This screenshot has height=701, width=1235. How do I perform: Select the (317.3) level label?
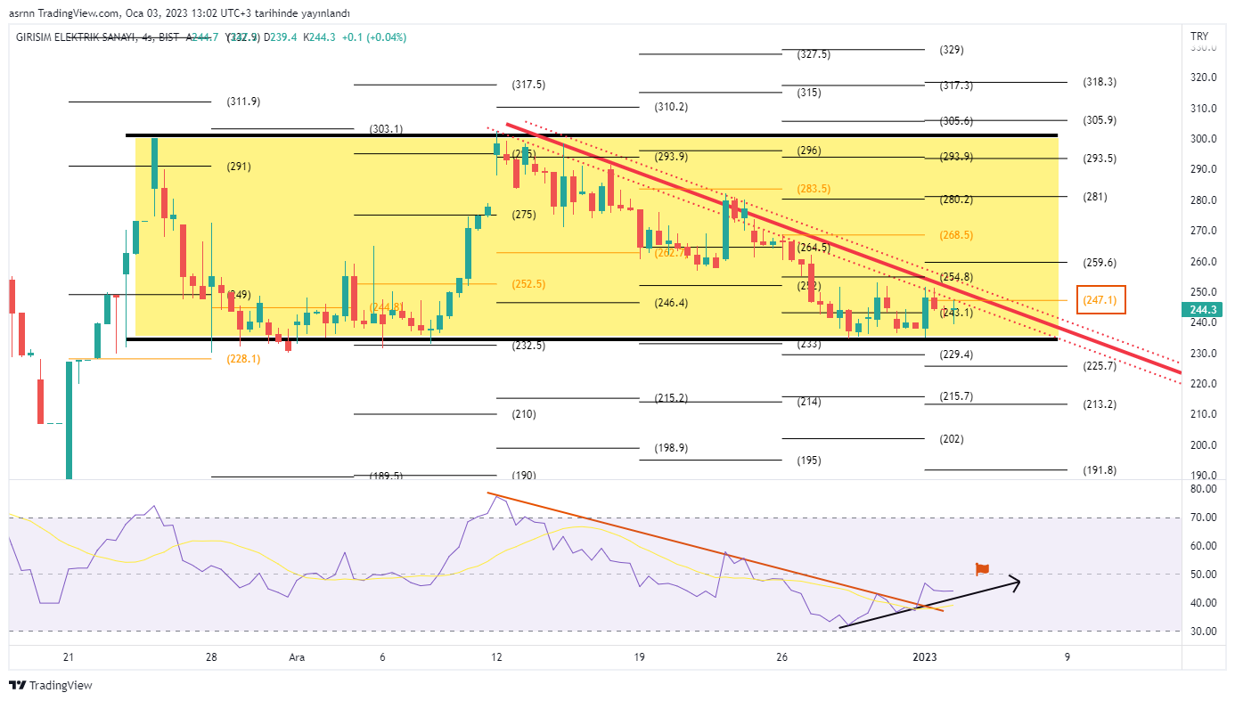pos(957,86)
